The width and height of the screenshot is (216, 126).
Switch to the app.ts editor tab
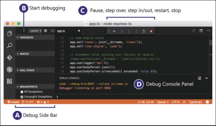tap(69, 31)
